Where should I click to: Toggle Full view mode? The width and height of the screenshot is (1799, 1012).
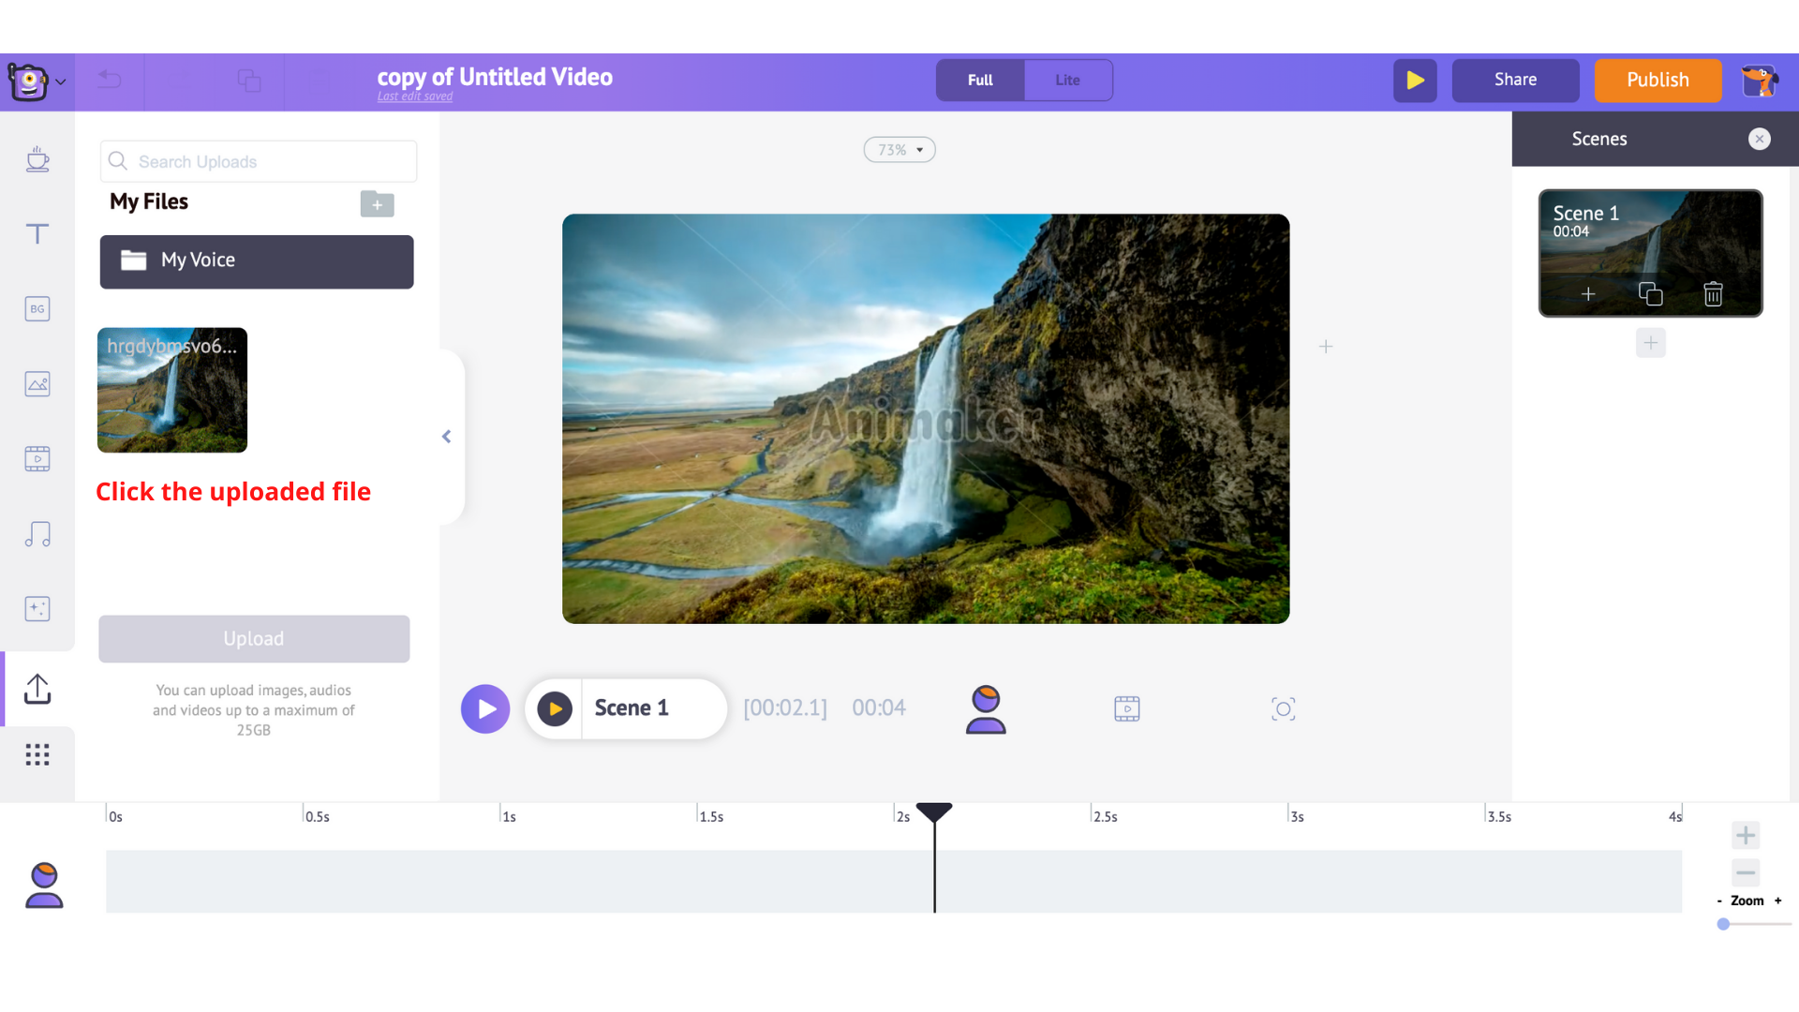(982, 79)
